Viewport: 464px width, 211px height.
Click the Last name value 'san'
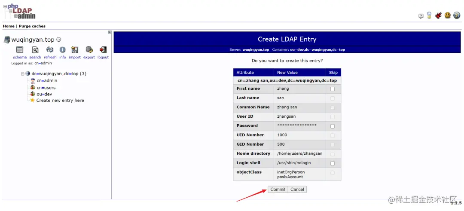pos(281,98)
